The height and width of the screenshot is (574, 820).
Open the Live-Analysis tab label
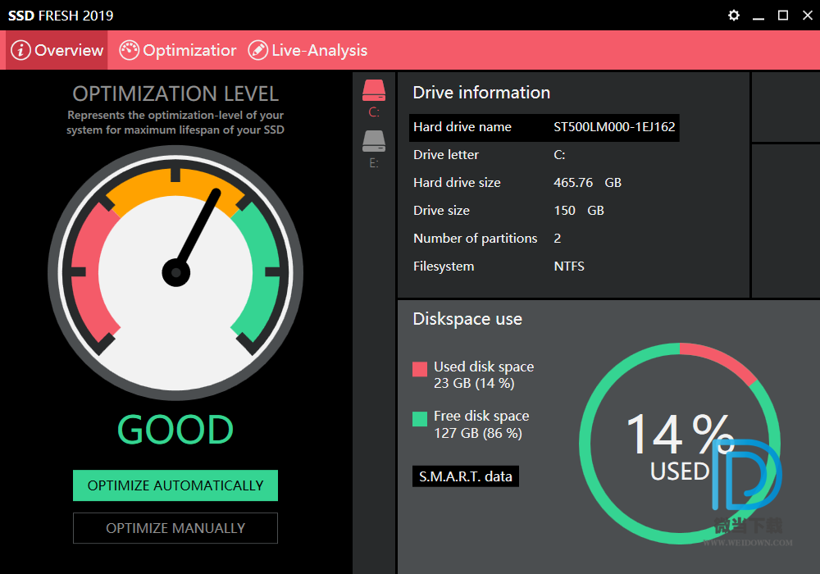pyautogui.click(x=319, y=50)
